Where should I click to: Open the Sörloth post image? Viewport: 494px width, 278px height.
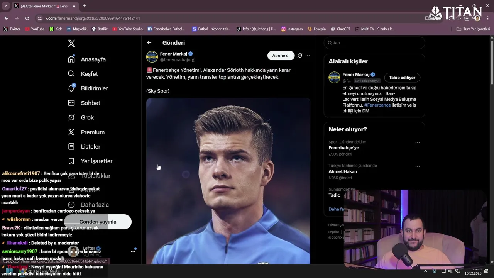[x=228, y=181]
